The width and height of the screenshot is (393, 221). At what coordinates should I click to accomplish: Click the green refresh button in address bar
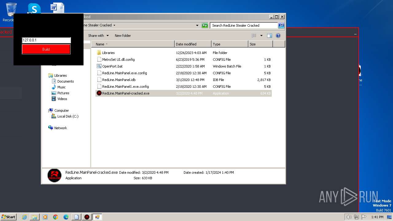205,25
